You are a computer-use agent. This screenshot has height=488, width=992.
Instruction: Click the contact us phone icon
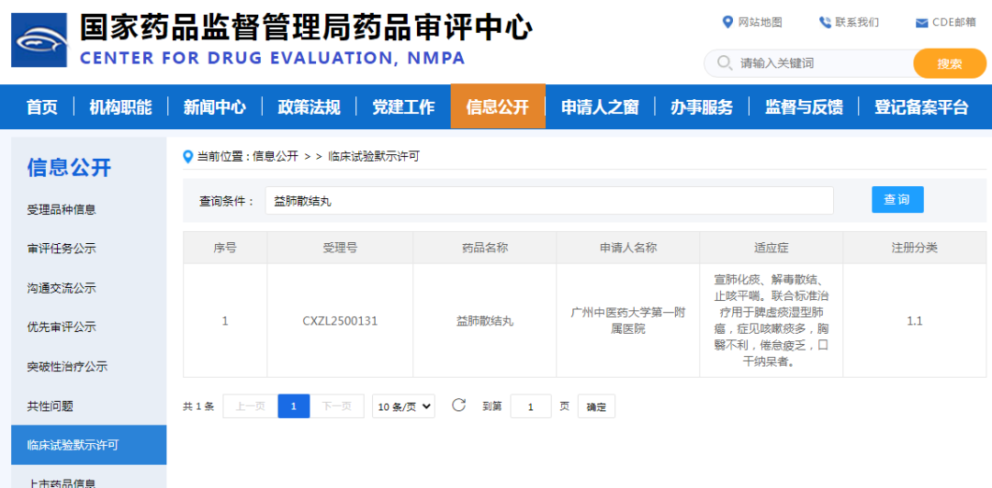(825, 22)
